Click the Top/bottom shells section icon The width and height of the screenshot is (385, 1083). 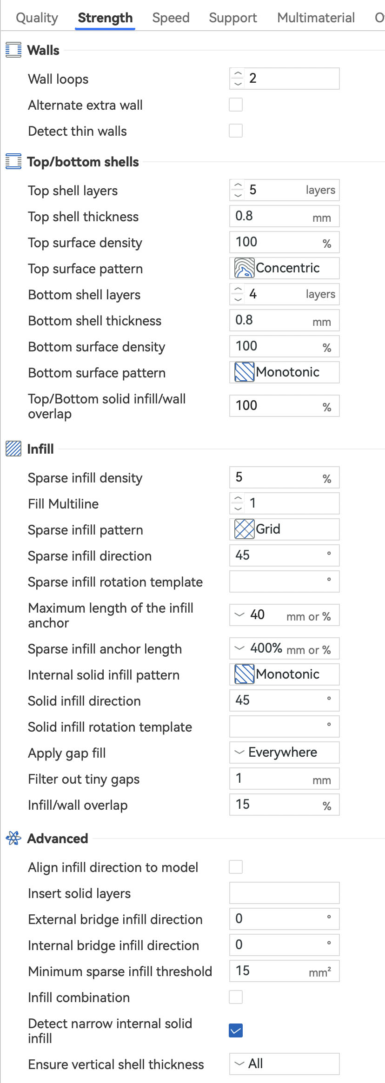13,162
